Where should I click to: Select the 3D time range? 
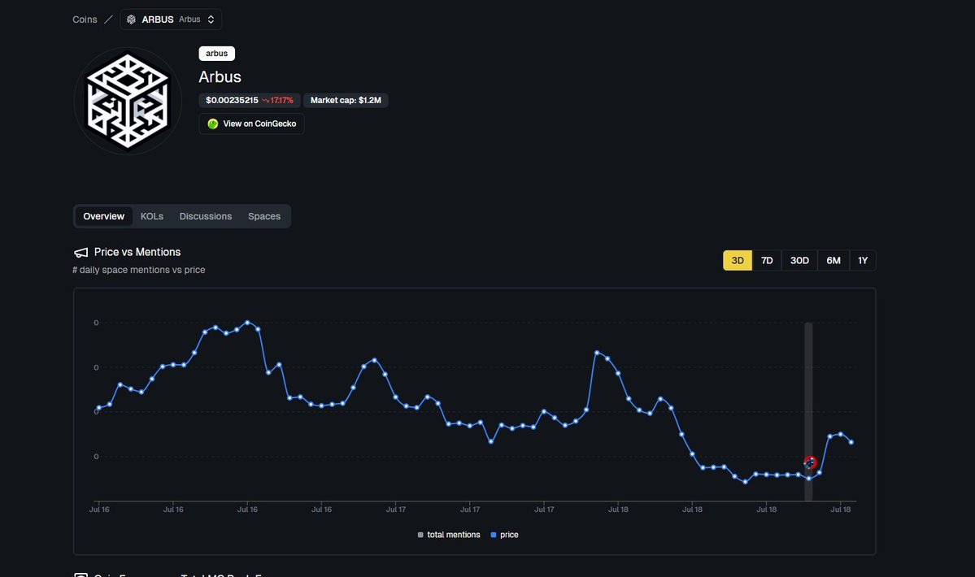738,260
